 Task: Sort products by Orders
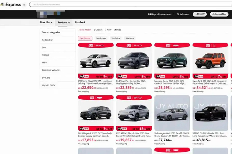[x=98, y=30]
